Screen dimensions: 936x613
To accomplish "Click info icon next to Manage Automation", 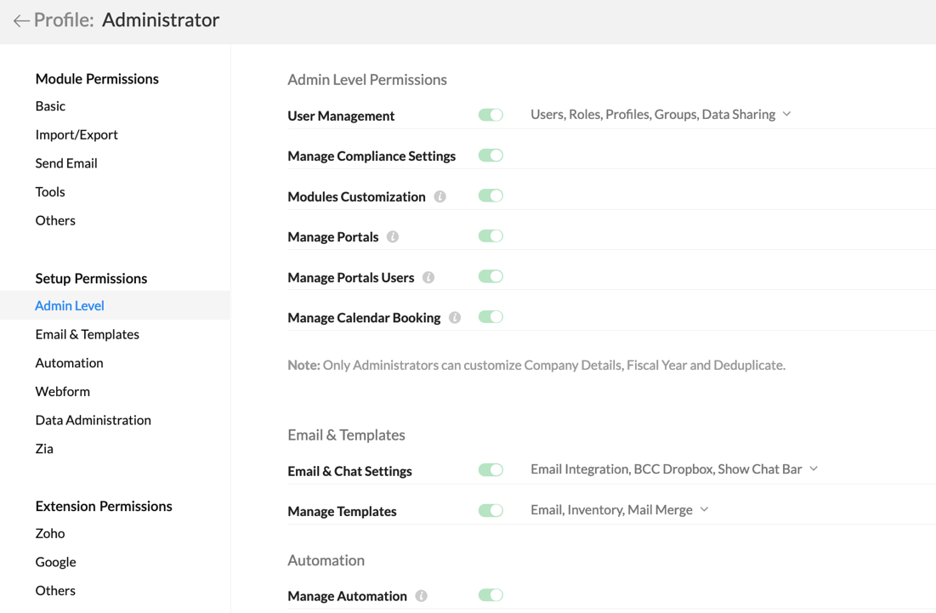I will pyautogui.click(x=421, y=596).
